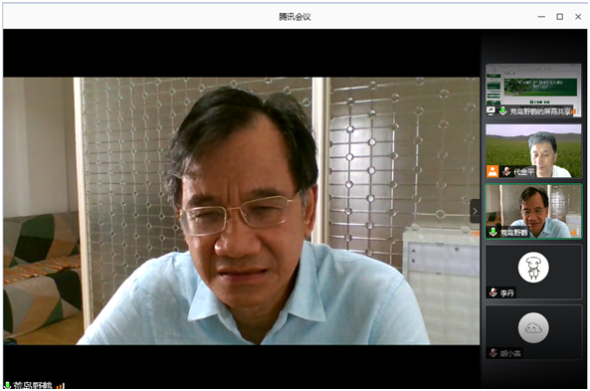Click the orange host icon beside 代金平

click(x=492, y=171)
